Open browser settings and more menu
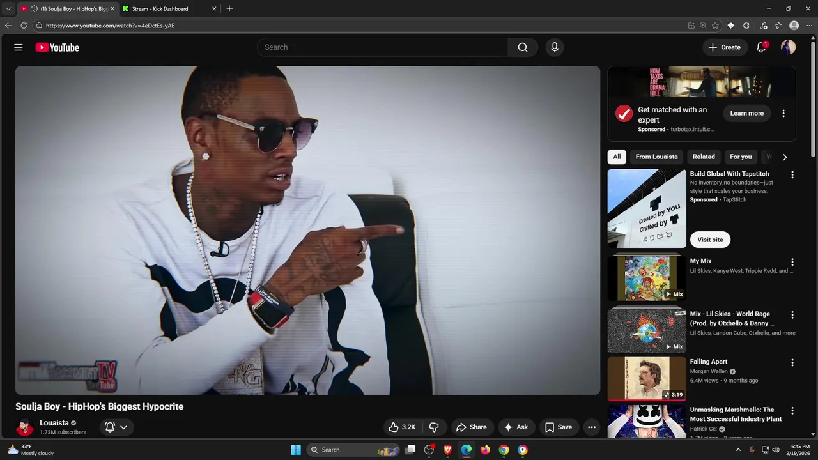This screenshot has width=818, height=460. click(x=809, y=26)
